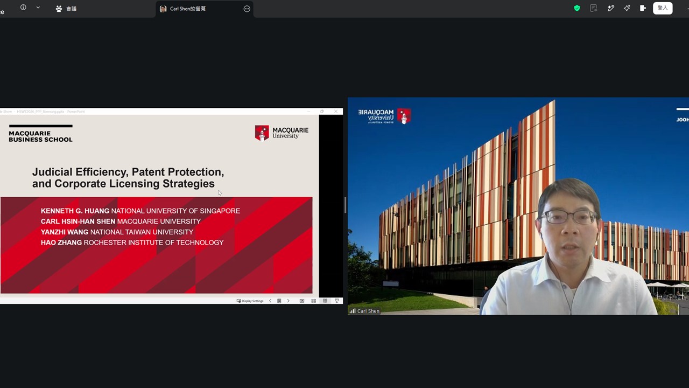The height and width of the screenshot is (388, 689).
Task: Click the divider handle between screen share and video
Action: 345,205
